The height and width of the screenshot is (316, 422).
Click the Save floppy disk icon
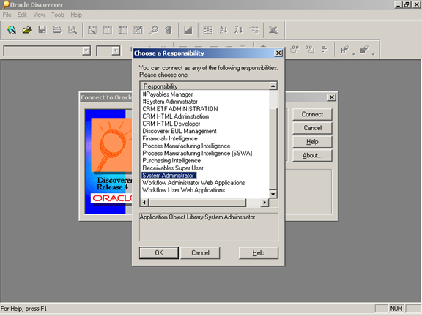[x=42, y=30]
